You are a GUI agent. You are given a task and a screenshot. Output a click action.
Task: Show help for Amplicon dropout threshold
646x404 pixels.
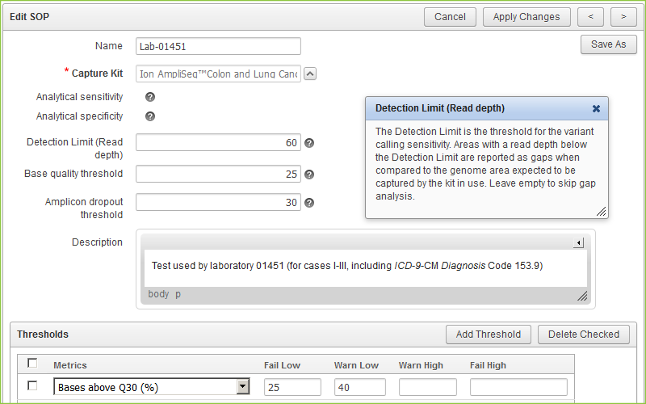click(x=309, y=203)
